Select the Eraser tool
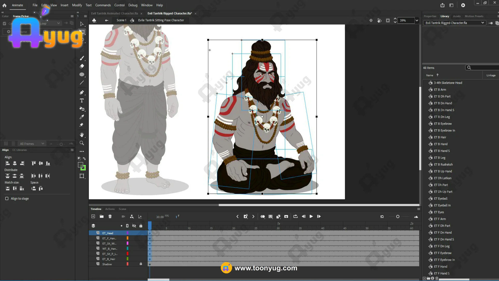The width and height of the screenshot is (499, 281). click(82, 66)
